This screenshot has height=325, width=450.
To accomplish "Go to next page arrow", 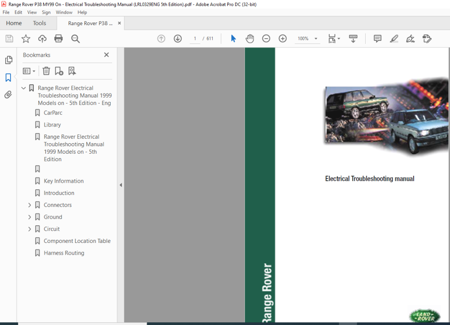I will click(x=178, y=39).
